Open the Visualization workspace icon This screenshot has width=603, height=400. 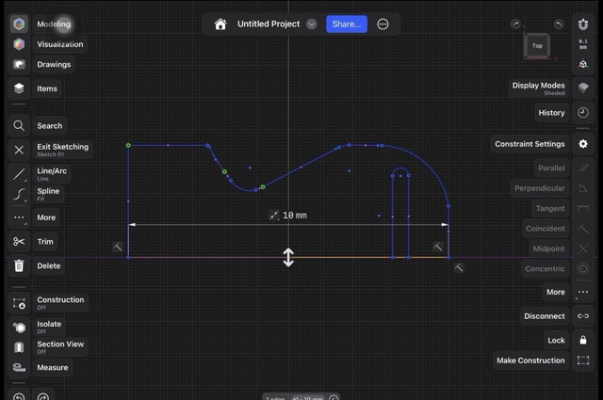click(x=19, y=44)
